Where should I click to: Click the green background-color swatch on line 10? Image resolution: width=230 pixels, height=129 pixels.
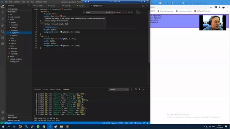click(61, 32)
